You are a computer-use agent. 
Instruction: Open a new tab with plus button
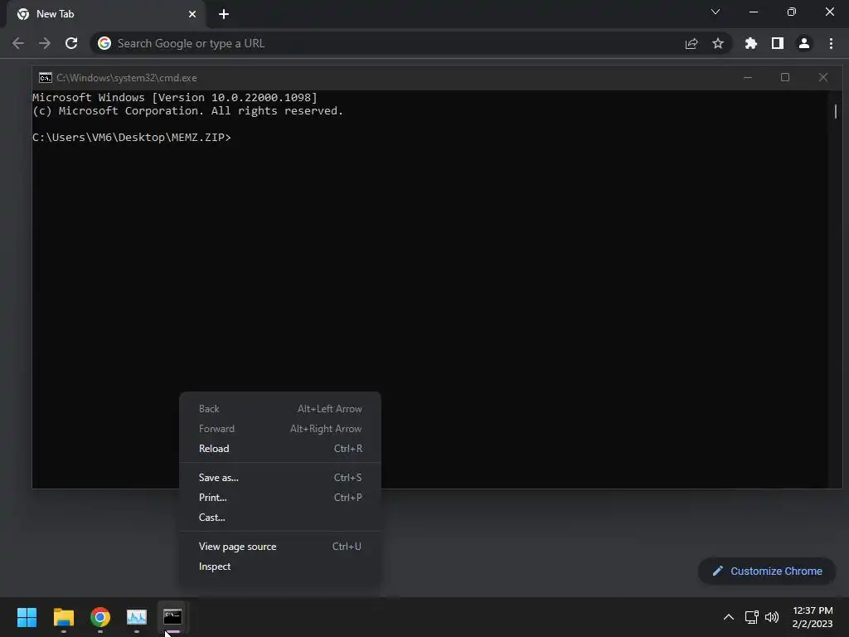tap(224, 14)
